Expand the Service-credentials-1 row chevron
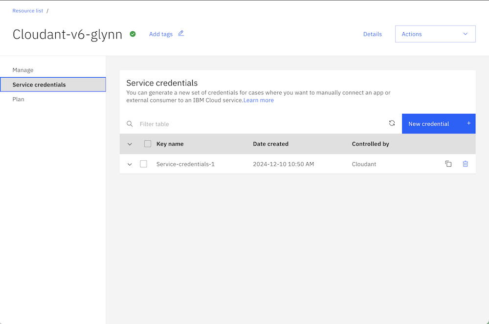Viewport: 489px width, 324px height. [x=130, y=164]
